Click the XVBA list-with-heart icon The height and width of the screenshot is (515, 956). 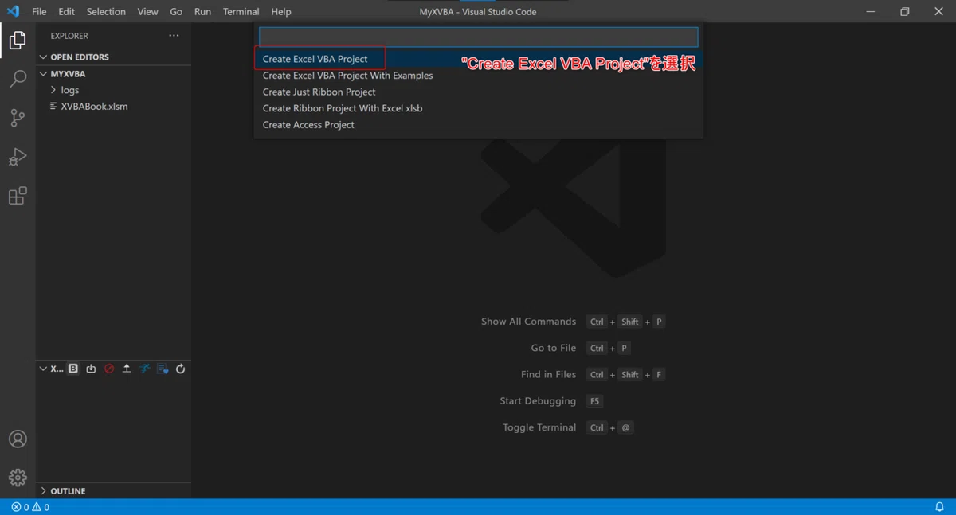pos(163,369)
